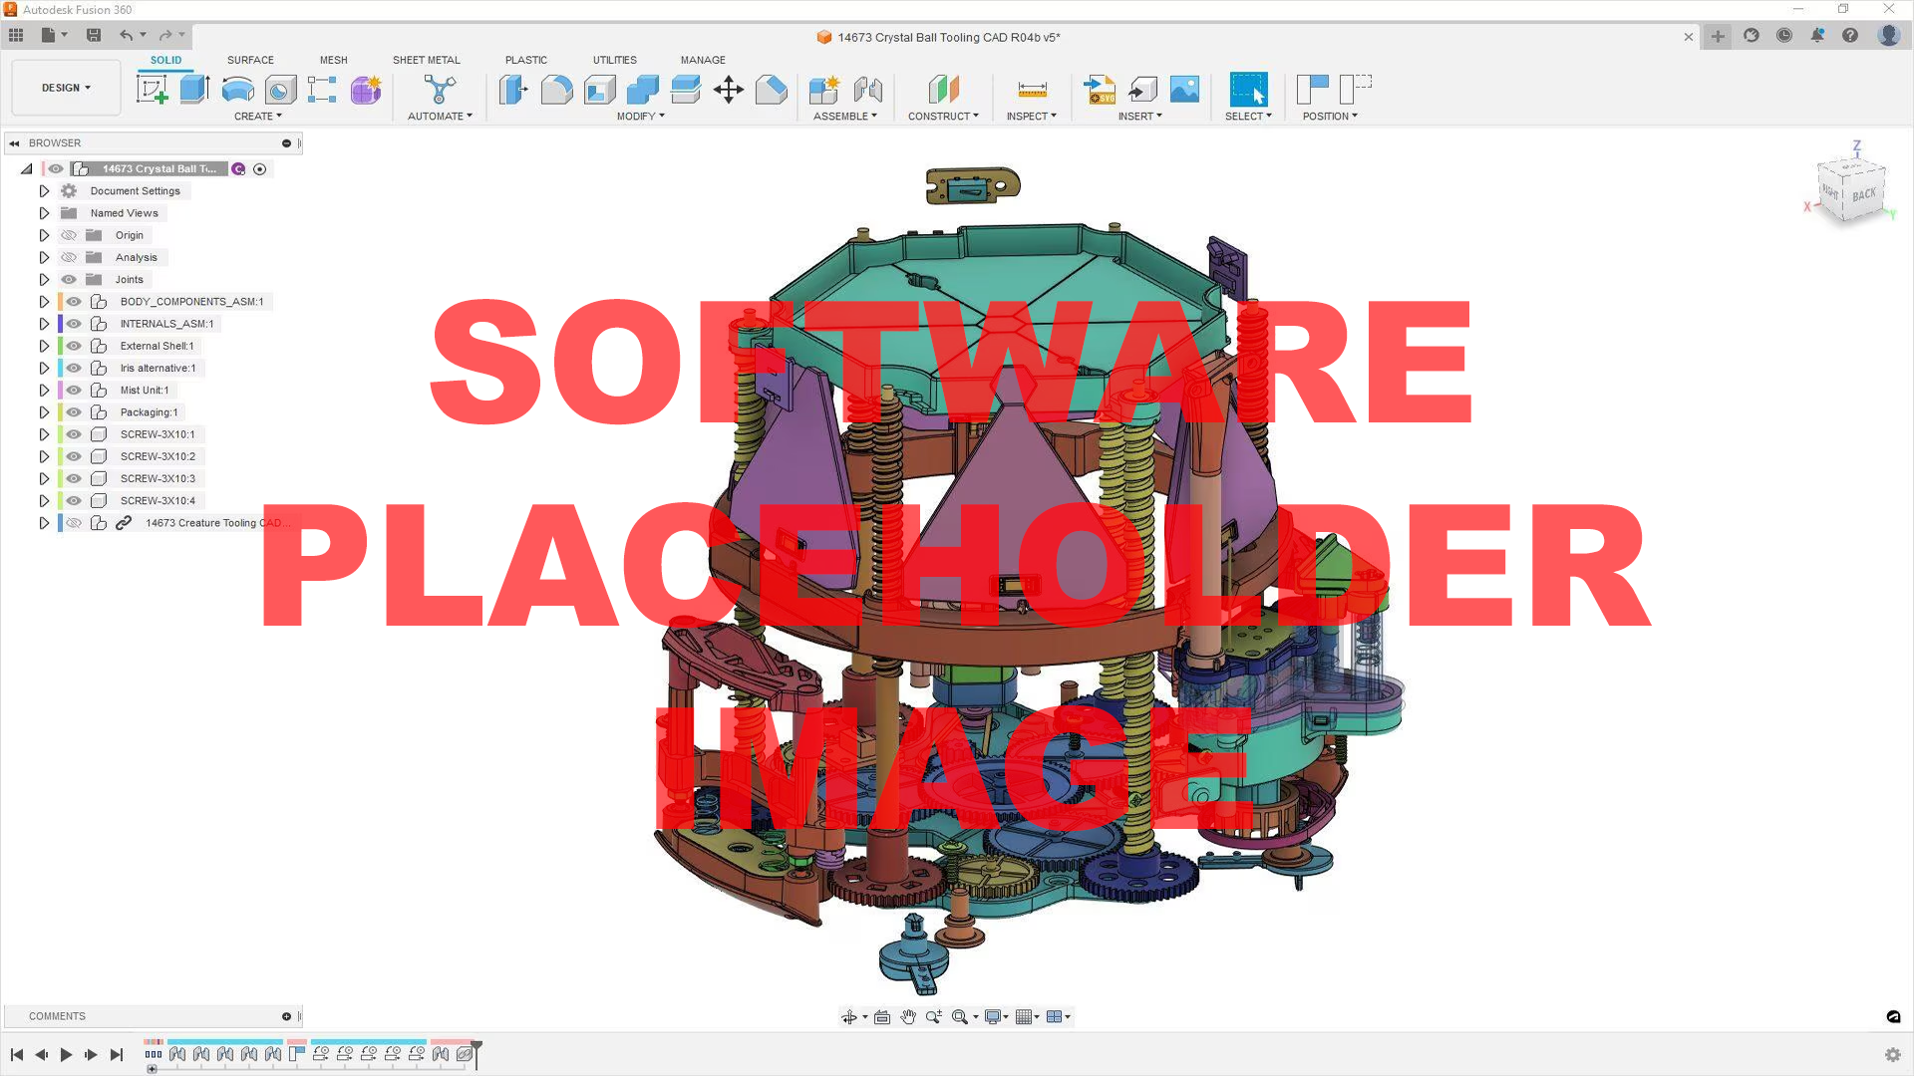Image resolution: width=1914 pixels, height=1076 pixels.
Task: Open the DESIGN workspace dropdown
Action: click(65, 87)
